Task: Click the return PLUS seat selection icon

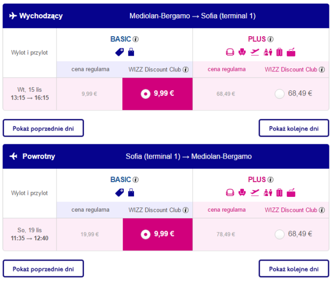Action: 230,192
